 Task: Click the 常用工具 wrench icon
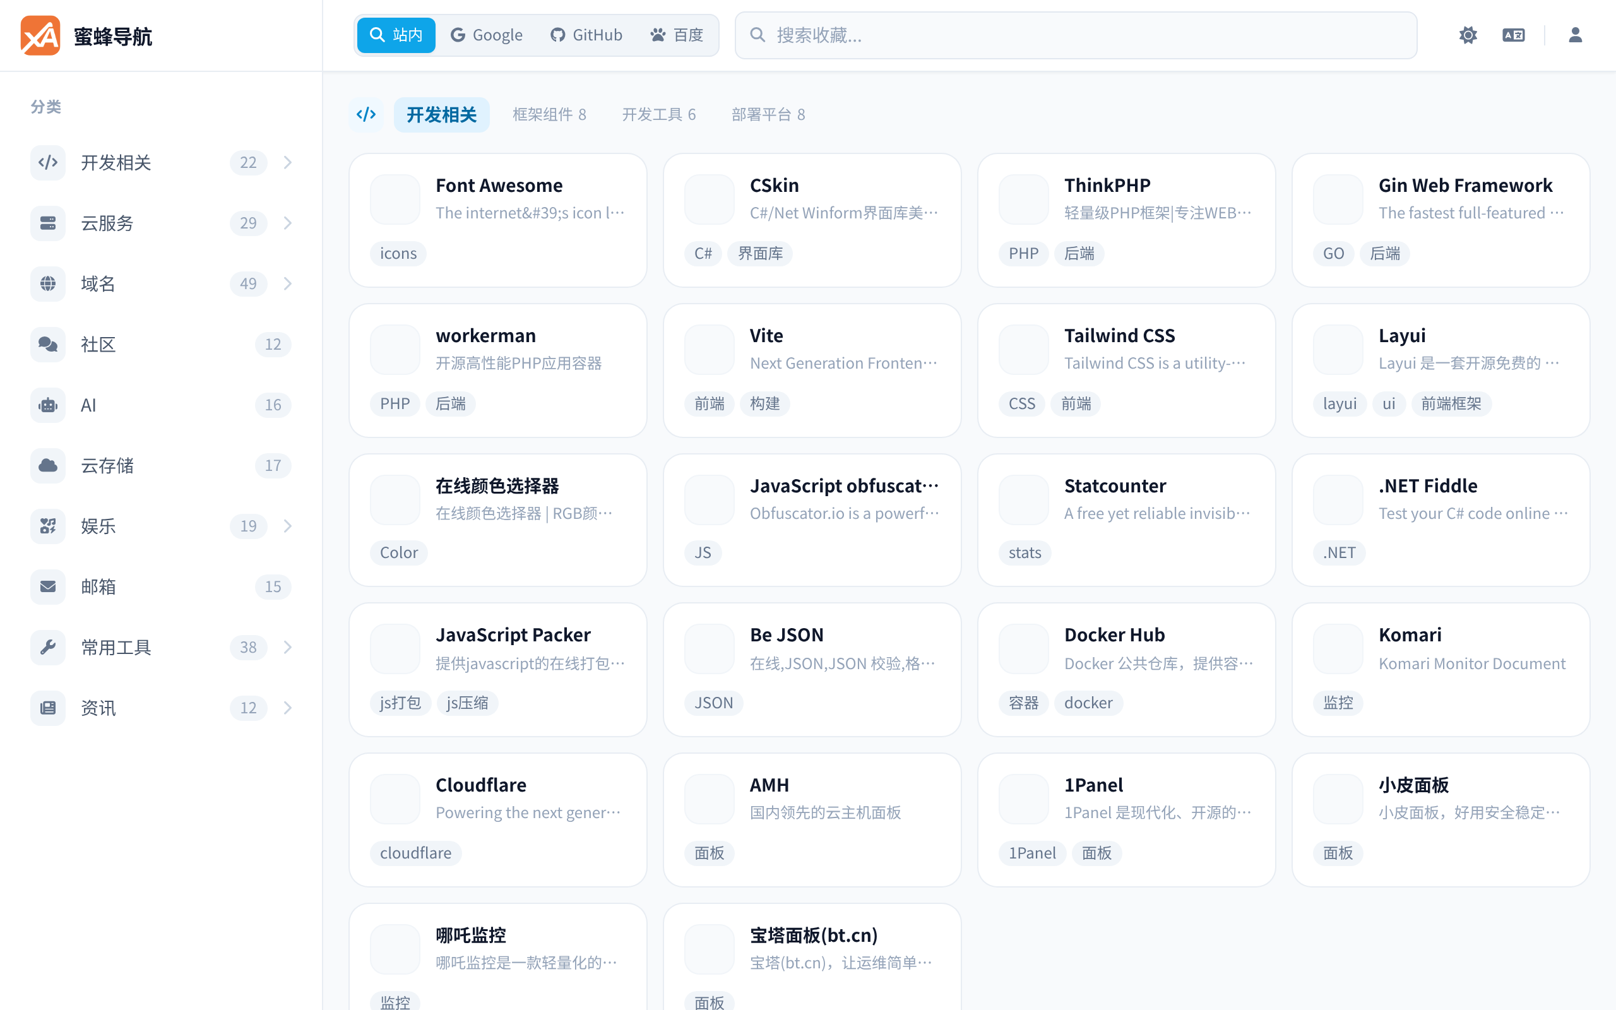[48, 647]
